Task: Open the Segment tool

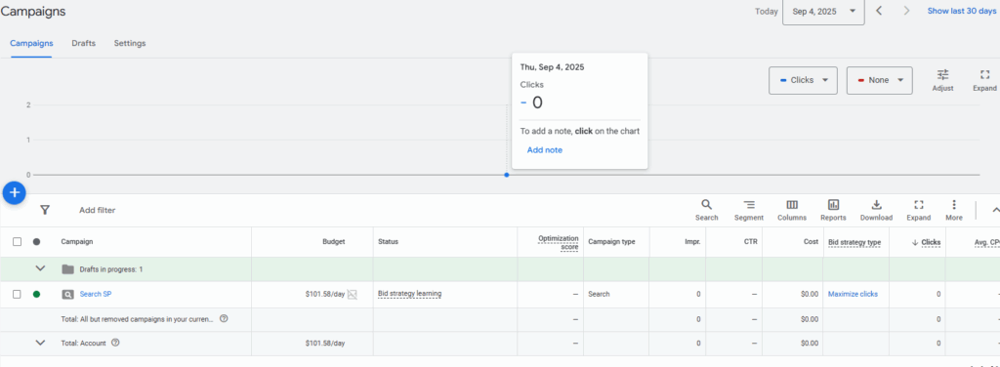Action: pos(749,210)
